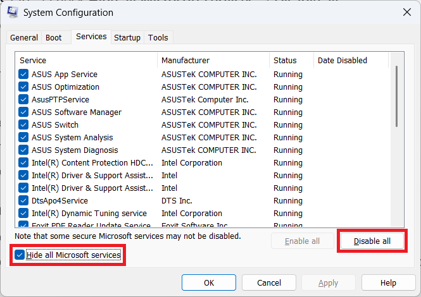The image size is (421, 297).
Task: Go to the Startup tab
Action: click(x=127, y=38)
